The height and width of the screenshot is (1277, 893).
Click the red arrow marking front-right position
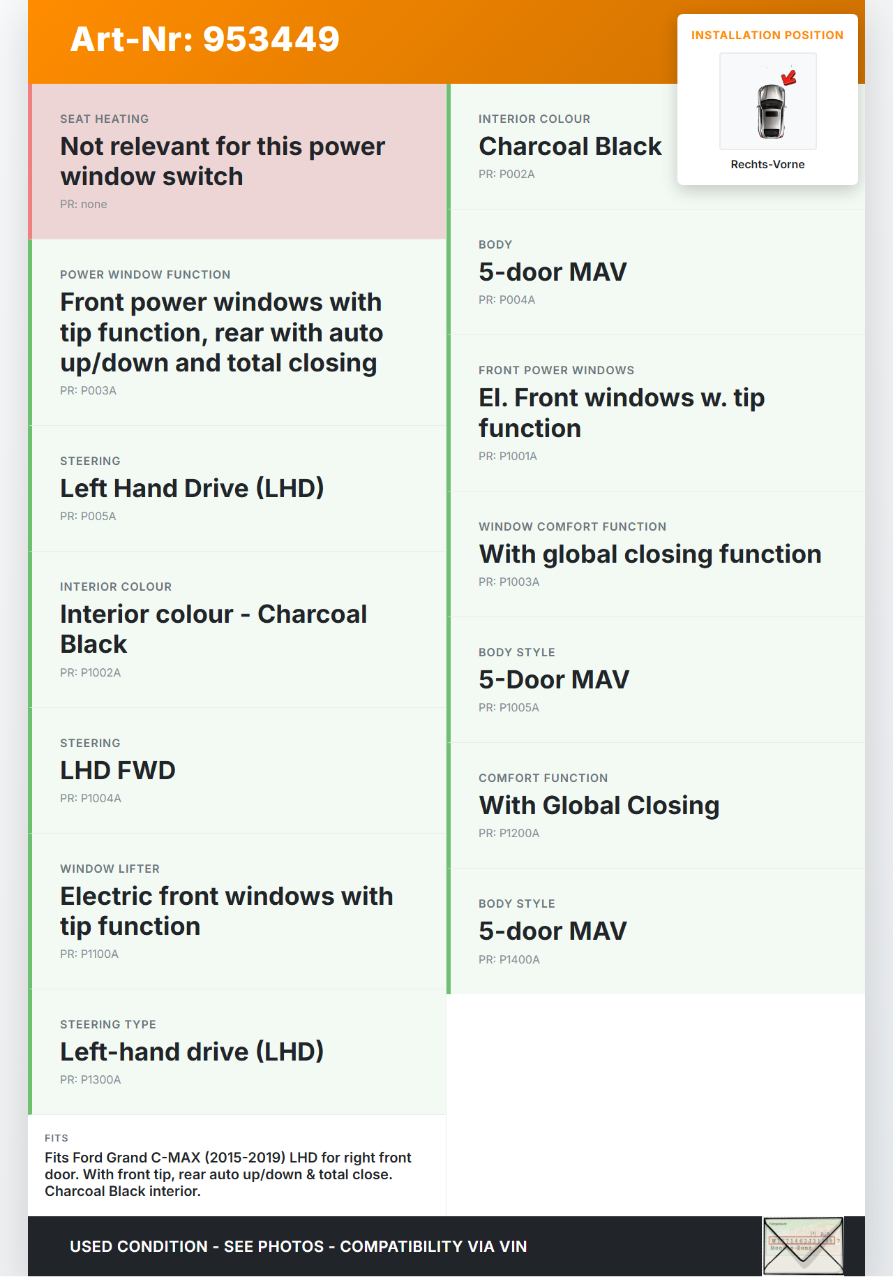pos(789,77)
